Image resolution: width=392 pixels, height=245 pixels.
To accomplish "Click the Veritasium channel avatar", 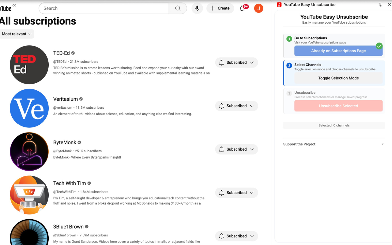I will tap(29, 108).
